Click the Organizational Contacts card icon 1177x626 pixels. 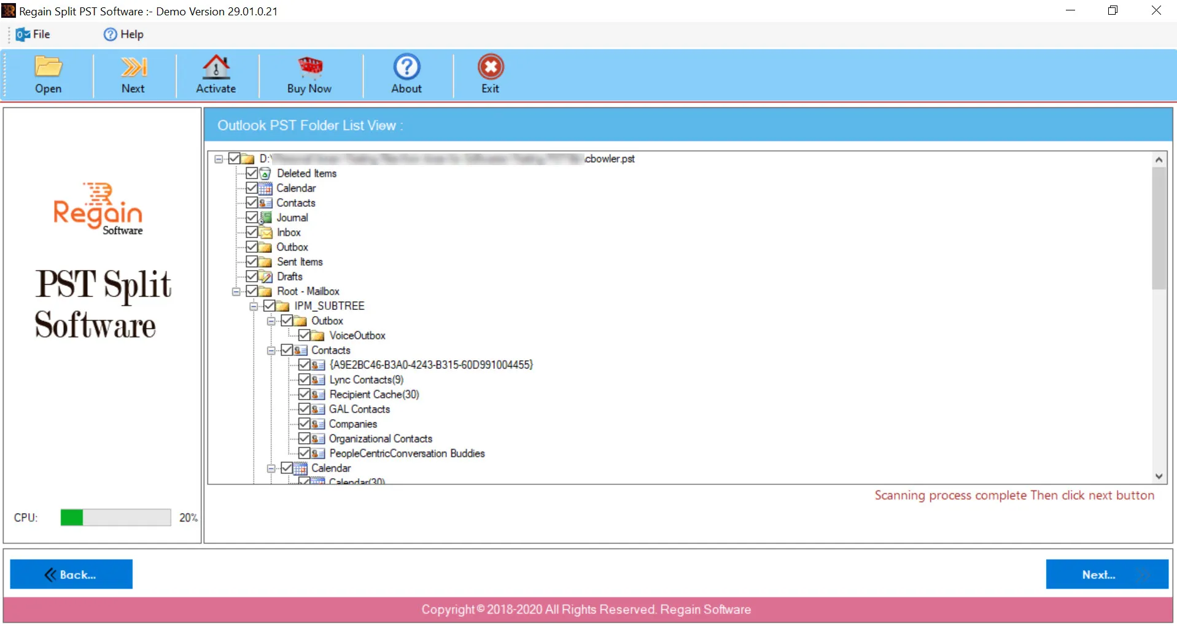[317, 439]
